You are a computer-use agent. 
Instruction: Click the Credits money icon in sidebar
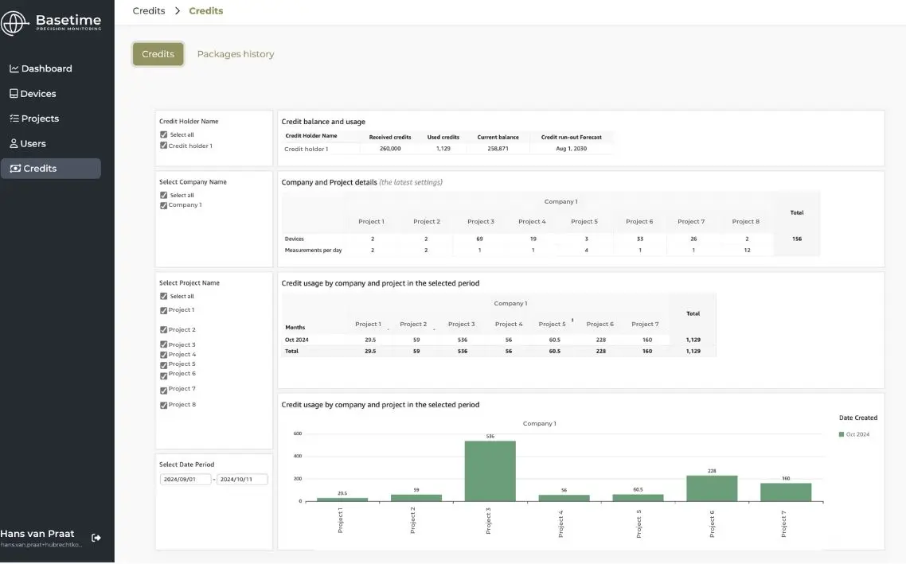15,169
